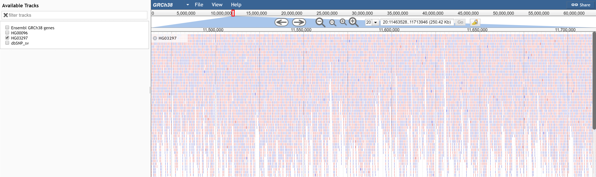Image resolution: width=596 pixels, height=177 pixels.
Task: Click the red overview position marker
Action: tap(233, 13)
